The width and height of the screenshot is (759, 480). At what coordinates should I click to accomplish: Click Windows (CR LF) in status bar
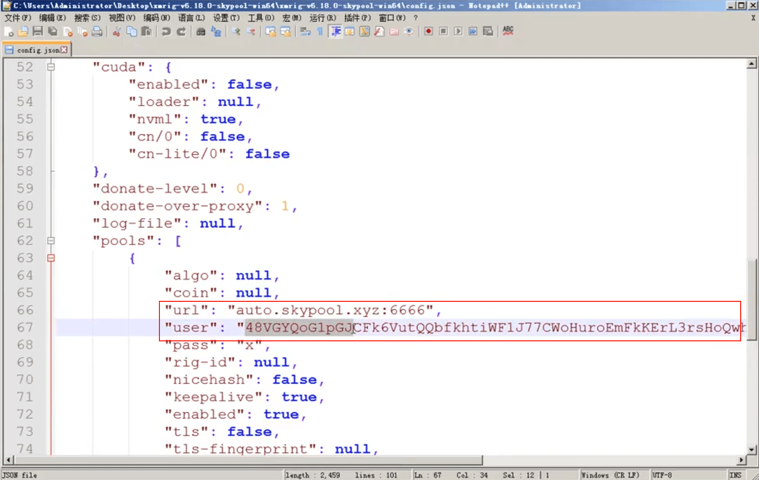pos(610,475)
